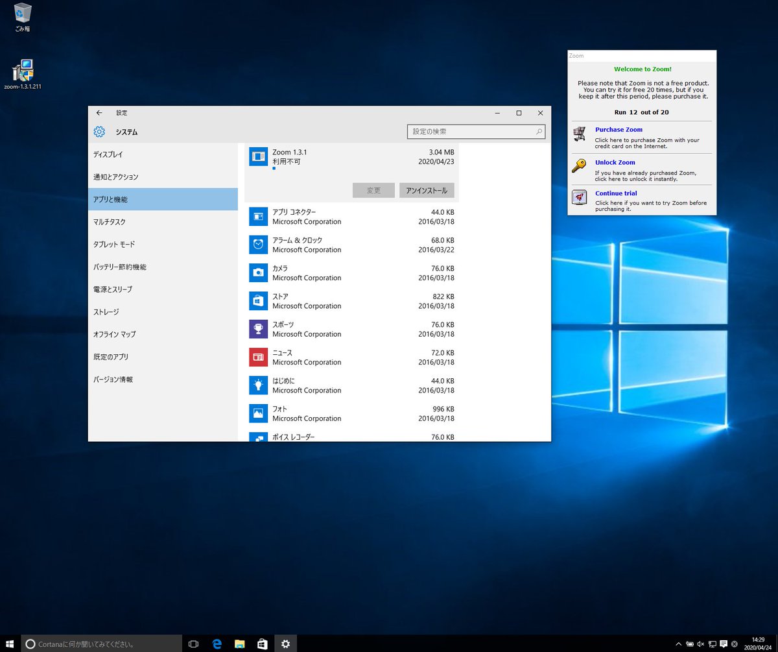Open 電源とスリープ settings category

click(x=163, y=289)
